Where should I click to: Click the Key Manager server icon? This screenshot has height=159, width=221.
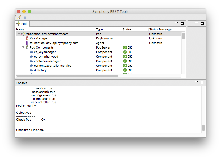pyautogui.click(x=27, y=38)
